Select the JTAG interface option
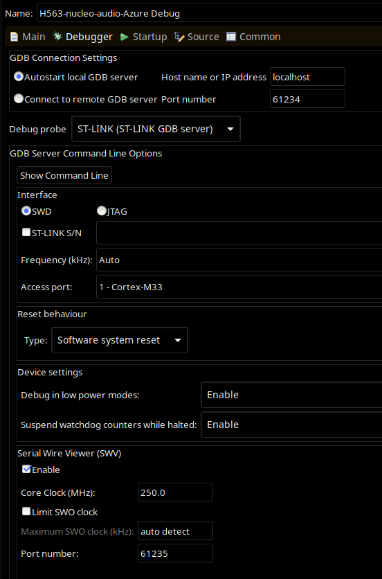382x579 pixels. [102, 211]
